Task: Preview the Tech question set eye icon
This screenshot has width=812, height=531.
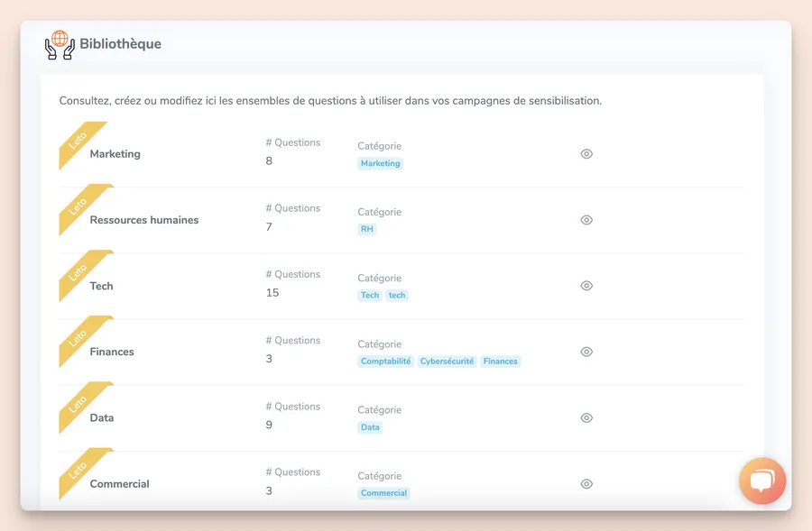Action: pos(586,286)
